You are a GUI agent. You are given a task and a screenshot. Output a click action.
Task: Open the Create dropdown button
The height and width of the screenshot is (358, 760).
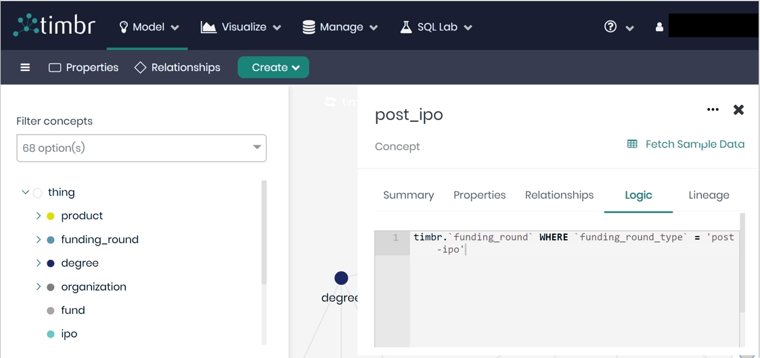(x=273, y=68)
